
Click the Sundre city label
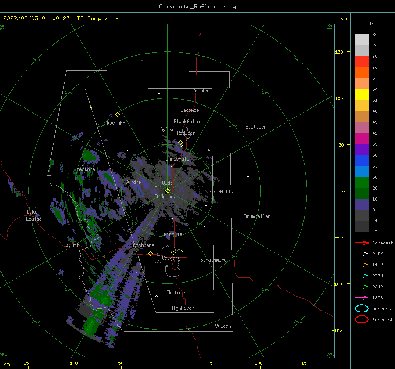click(x=133, y=182)
